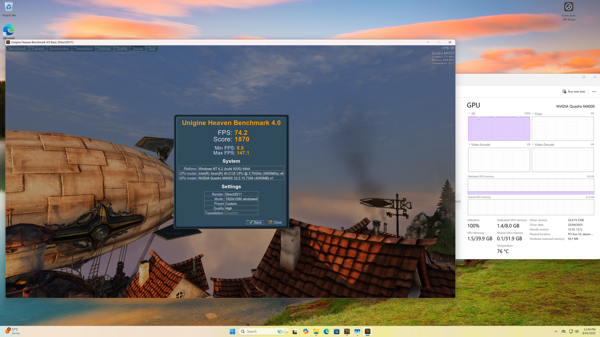Image resolution: width=600 pixels, height=337 pixels.
Task: Click the Run new task button
Action: click(574, 91)
